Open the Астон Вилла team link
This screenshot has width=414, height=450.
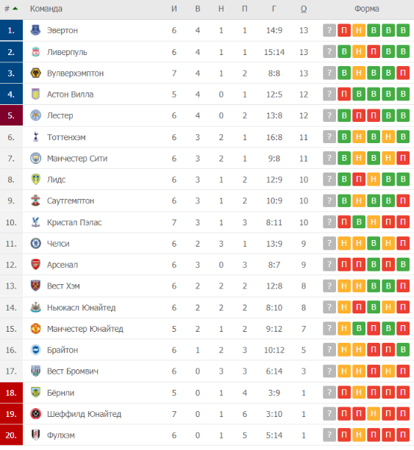[71, 95]
